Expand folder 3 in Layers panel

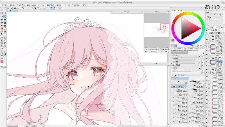click(211, 58)
